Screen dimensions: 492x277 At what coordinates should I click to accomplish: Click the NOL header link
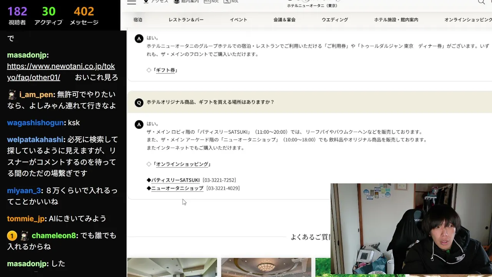tap(231, 2)
